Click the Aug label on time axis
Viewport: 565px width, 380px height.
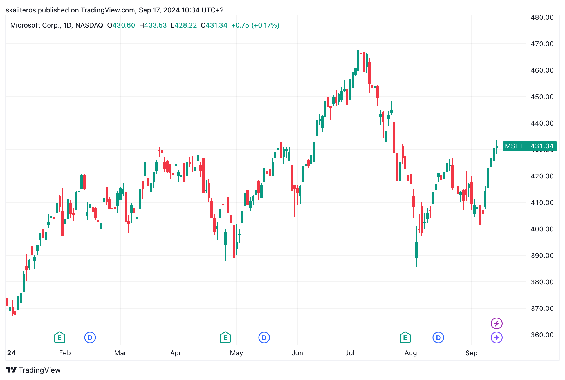click(x=411, y=353)
